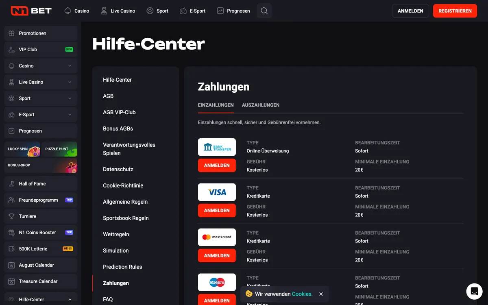
Task: Click the Mastercard logo
Action: point(217,237)
